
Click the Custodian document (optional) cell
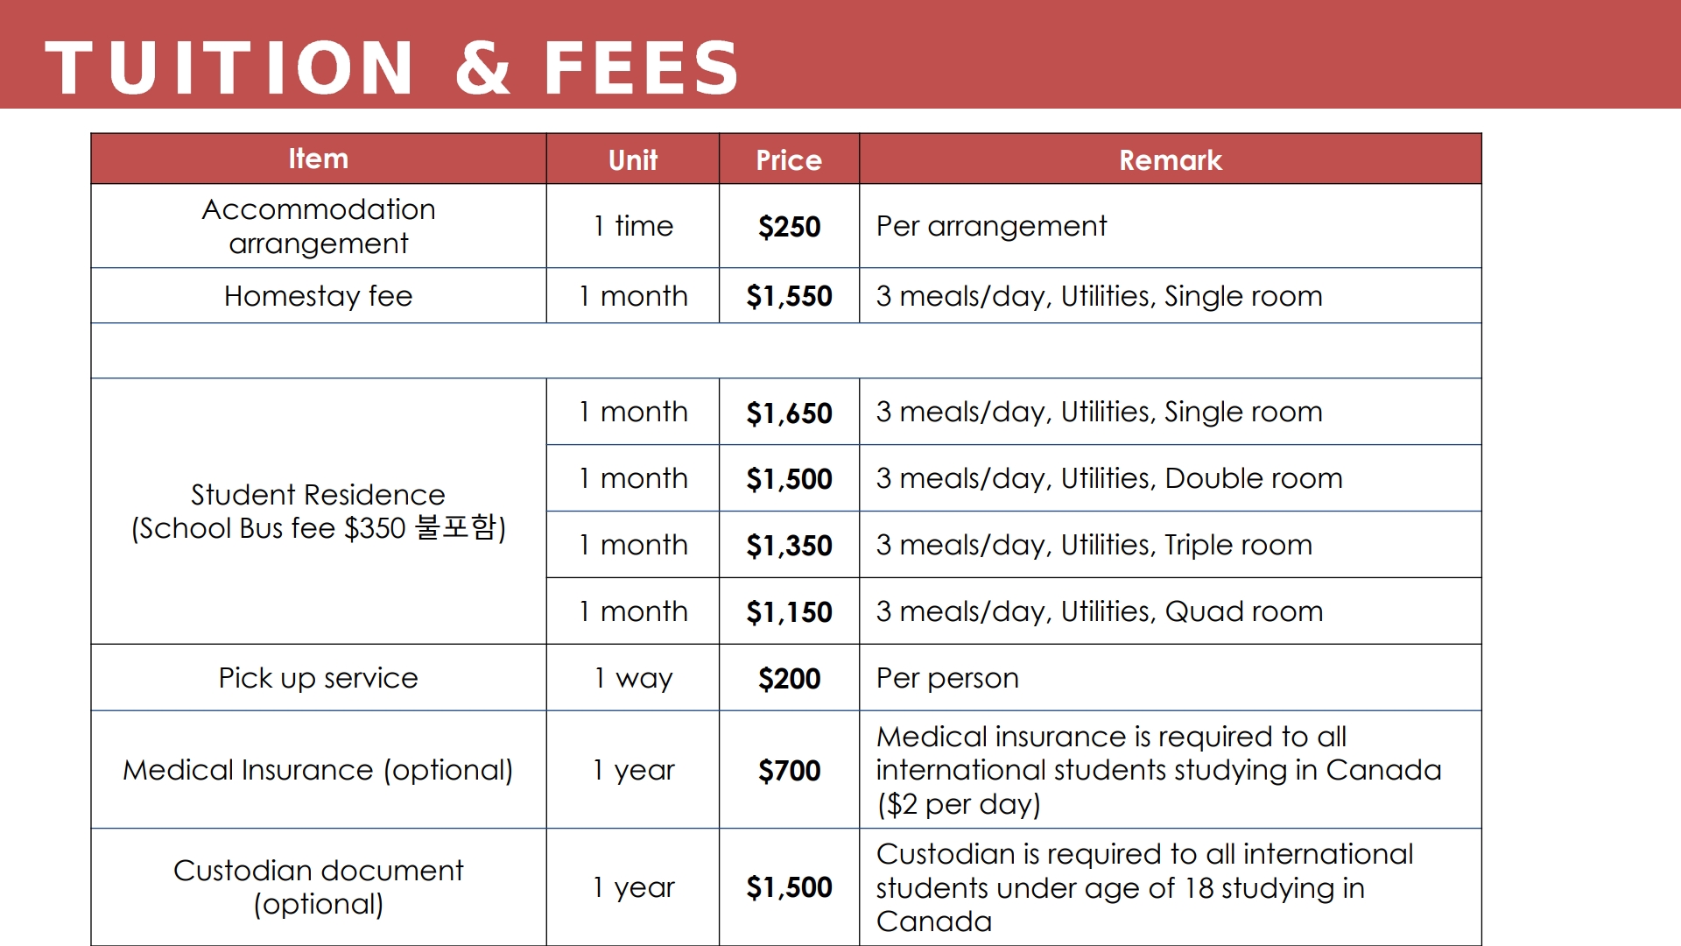(x=319, y=887)
